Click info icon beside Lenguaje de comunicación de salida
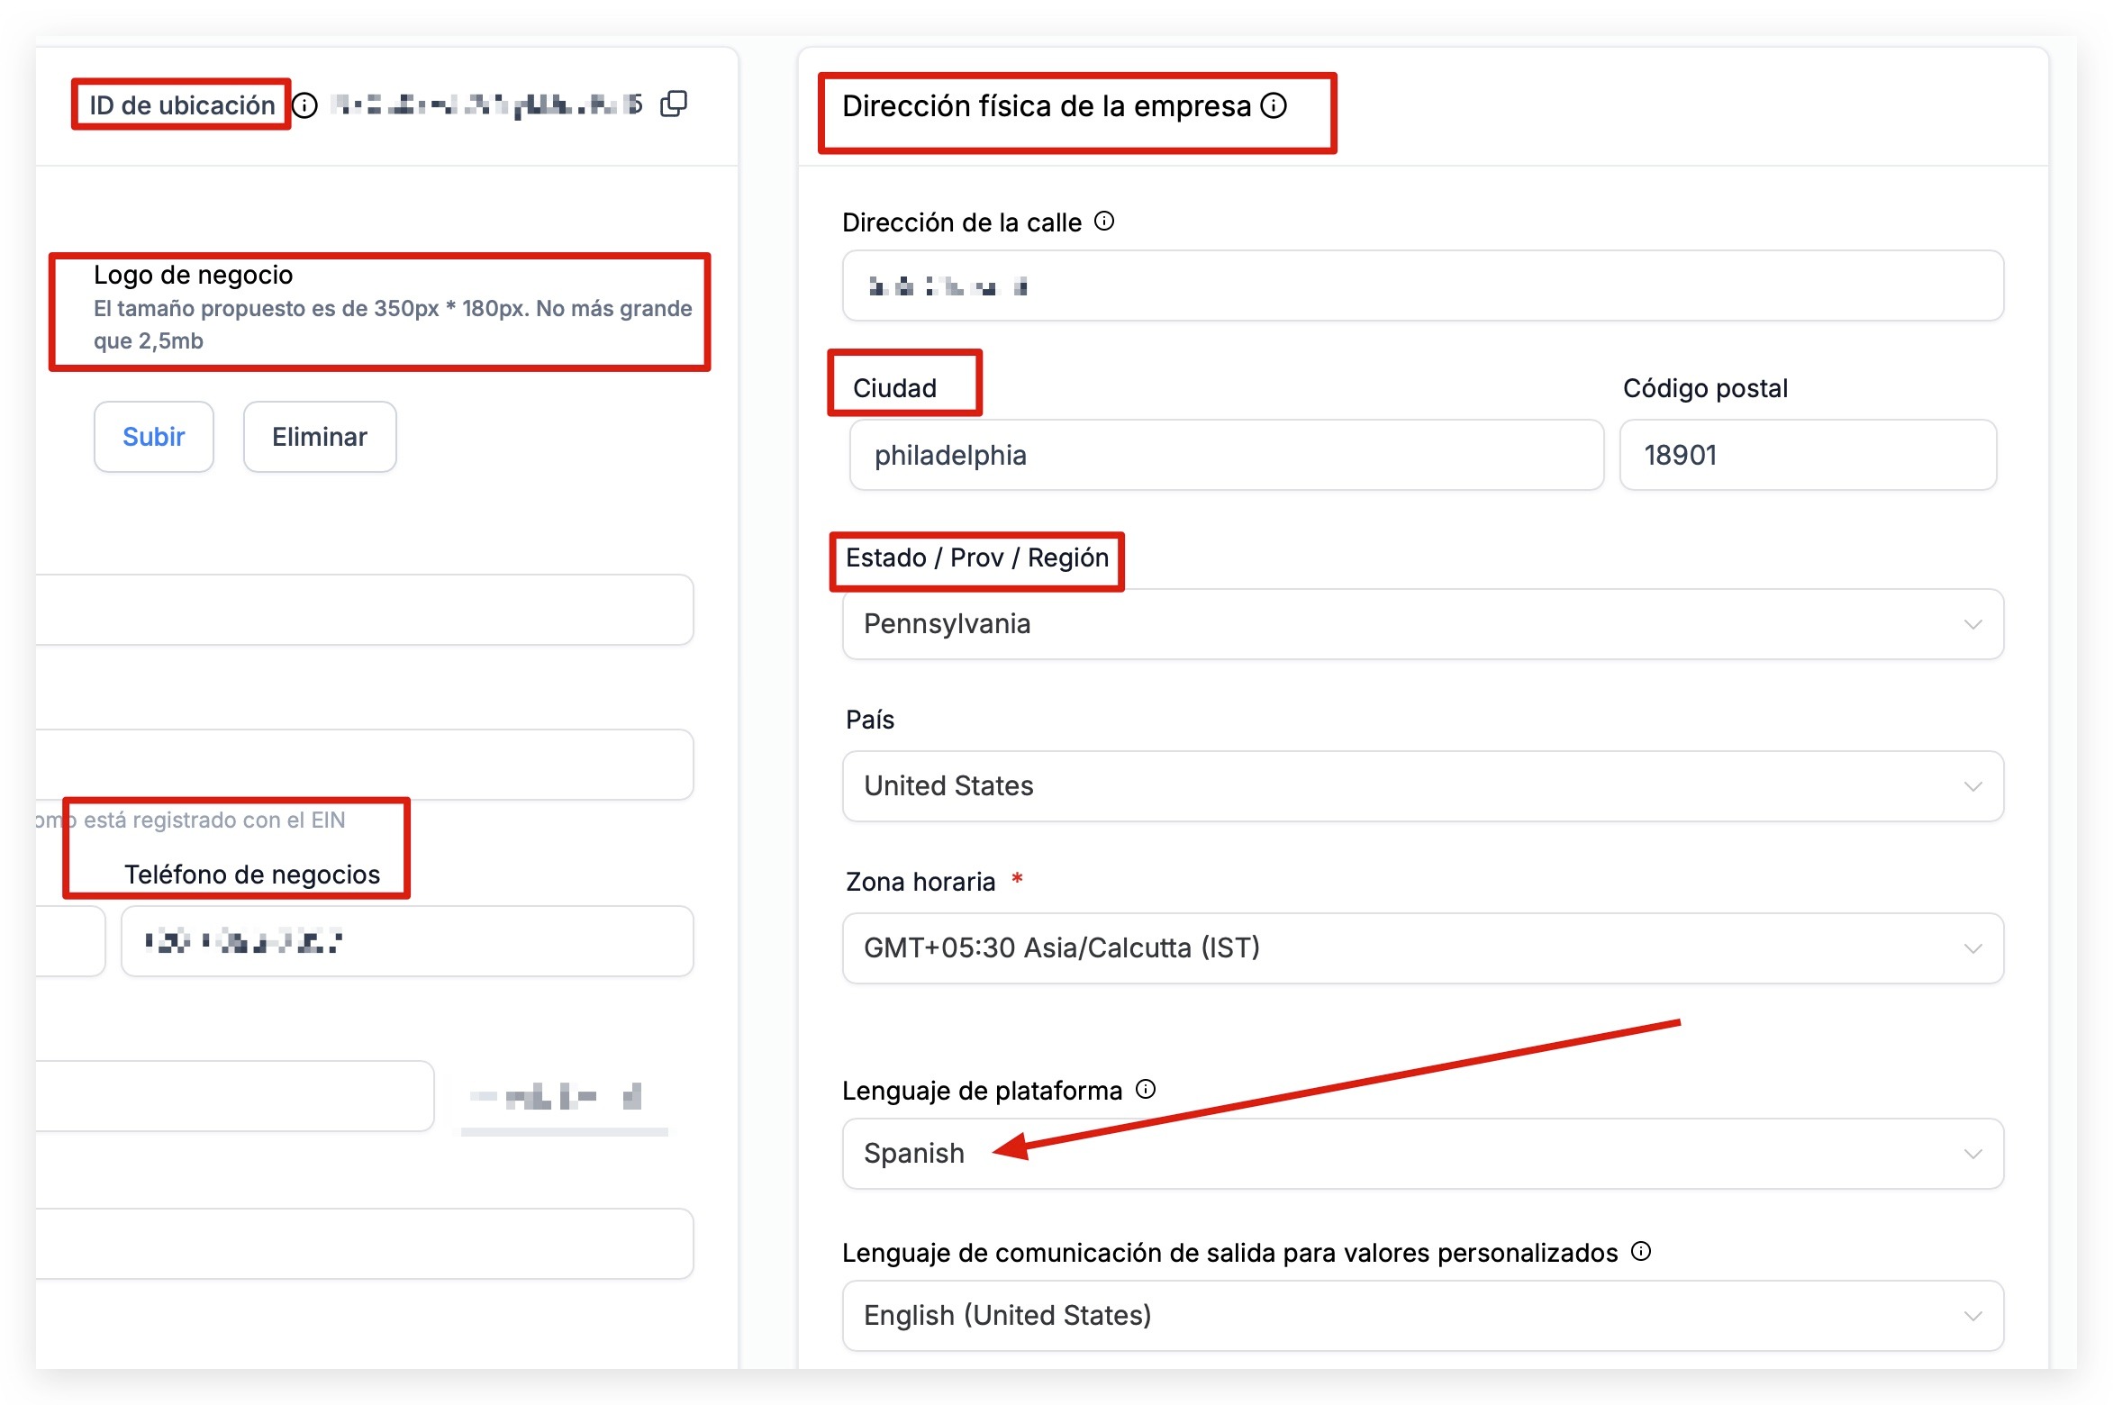This screenshot has width=2113, height=1405. tap(1641, 1252)
